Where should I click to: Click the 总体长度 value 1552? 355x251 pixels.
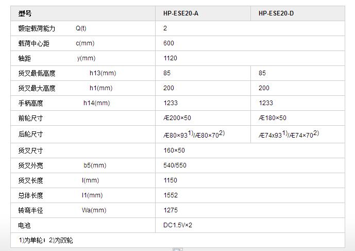click(171, 195)
